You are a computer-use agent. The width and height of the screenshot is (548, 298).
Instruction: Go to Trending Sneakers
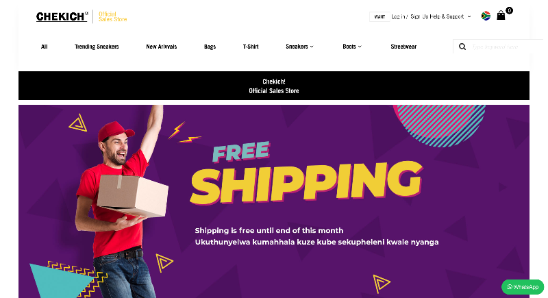pyautogui.click(x=97, y=47)
